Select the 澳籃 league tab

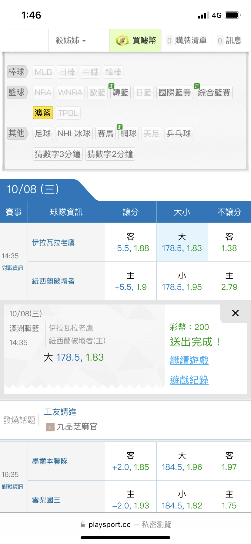coord(43,113)
